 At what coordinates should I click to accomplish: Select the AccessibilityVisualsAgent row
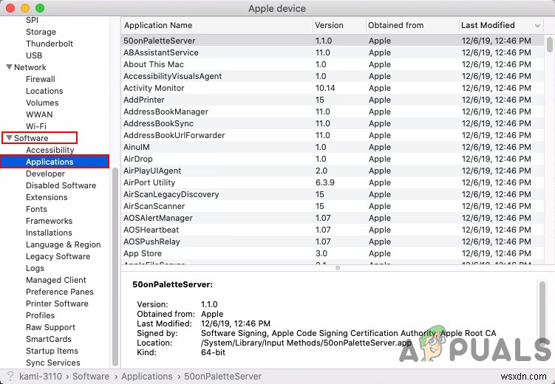pyautogui.click(x=333, y=76)
